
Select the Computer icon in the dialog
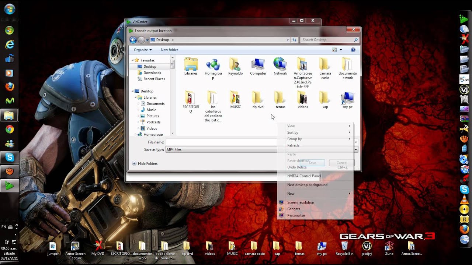(258, 67)
